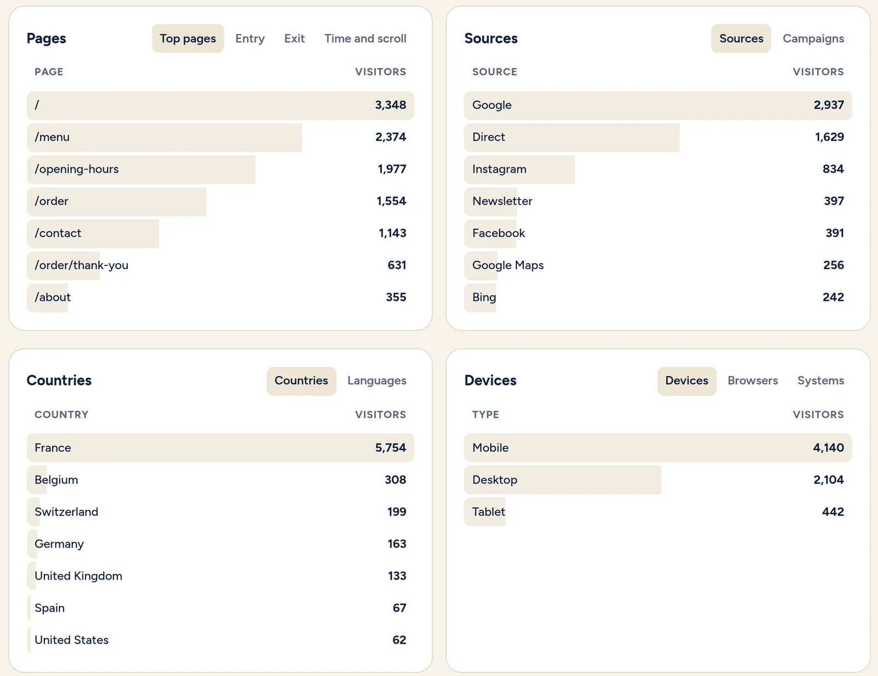Select the Mobile device row

658,448
